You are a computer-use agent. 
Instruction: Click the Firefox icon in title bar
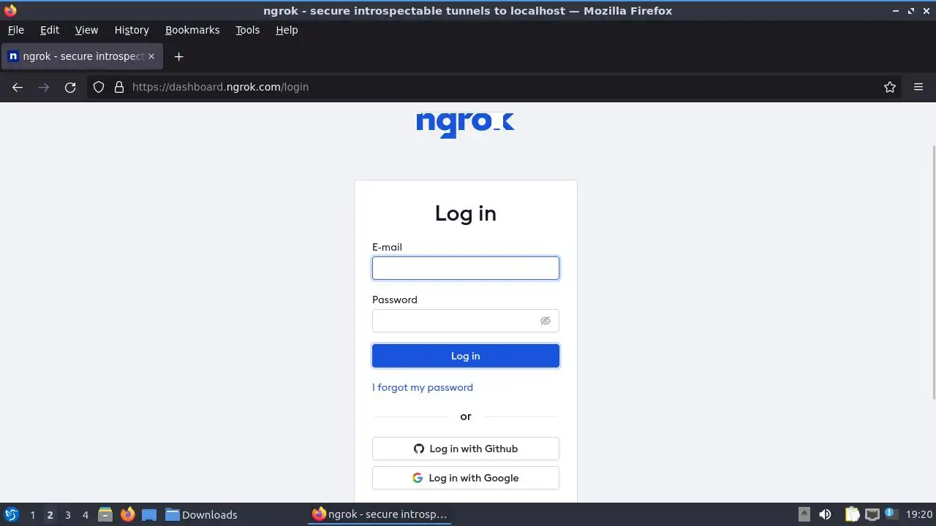tap(10, 10)
